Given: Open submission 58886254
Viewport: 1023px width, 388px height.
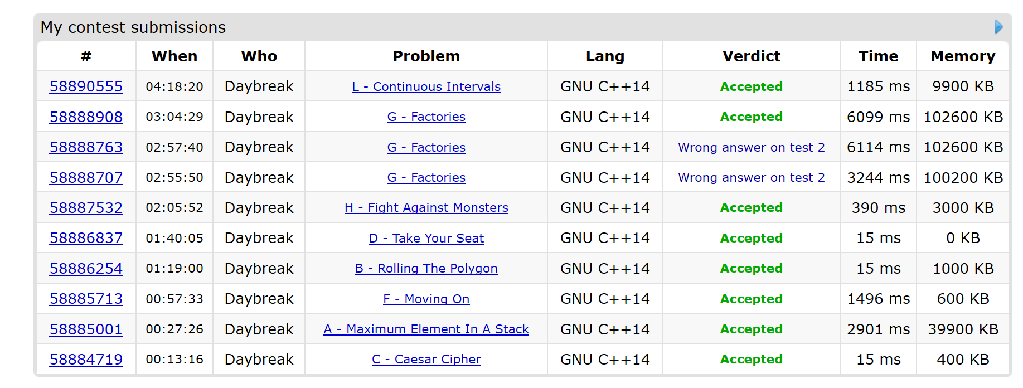Looking at the screenshot, I should point(86,269).
